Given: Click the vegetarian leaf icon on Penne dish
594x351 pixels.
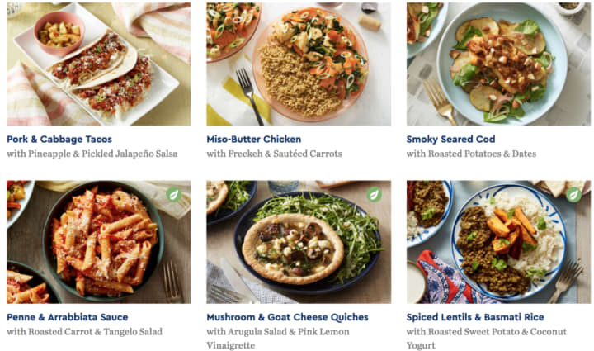Looking at the screenshot, I should (x=173, y=194).
